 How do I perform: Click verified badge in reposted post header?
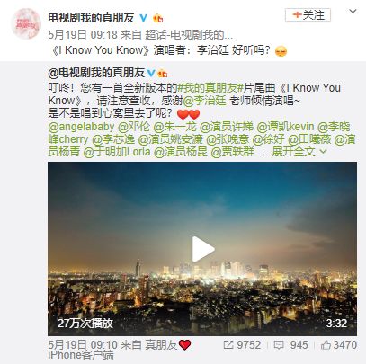point(152,73)
